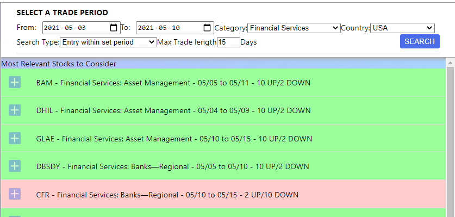
Task: Click the To date field 2021-05-10
Action: tap(174, 28)
